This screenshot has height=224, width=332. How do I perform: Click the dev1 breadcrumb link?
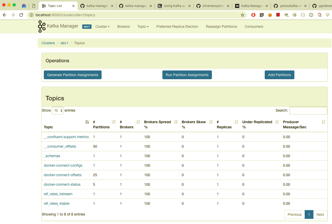click(x=64, y=43)
